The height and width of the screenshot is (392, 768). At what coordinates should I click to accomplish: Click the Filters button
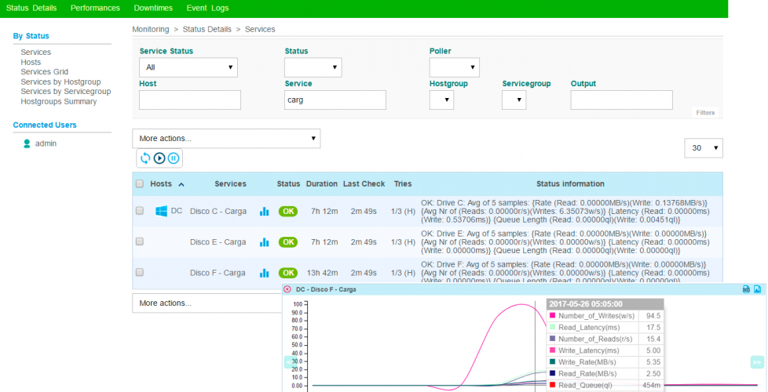coord(705,113)
